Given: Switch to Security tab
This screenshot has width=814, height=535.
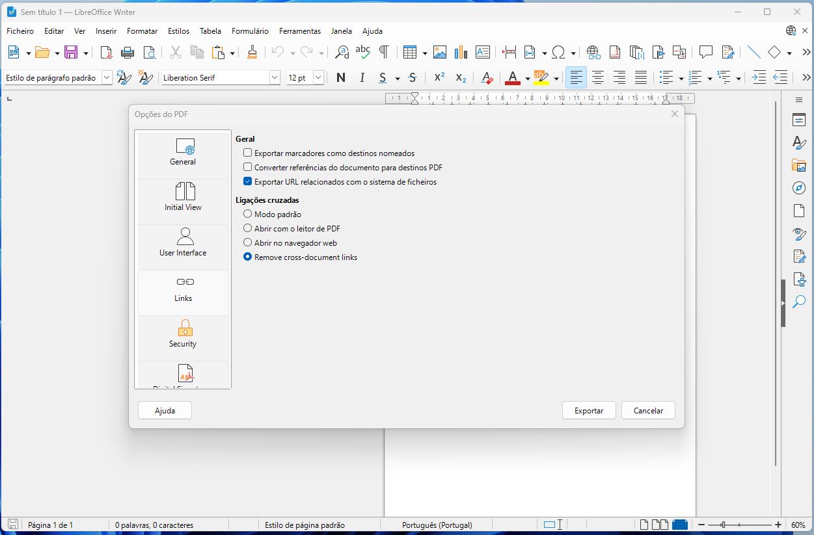Looking at the screenshot, I should [x=183, y=338].
